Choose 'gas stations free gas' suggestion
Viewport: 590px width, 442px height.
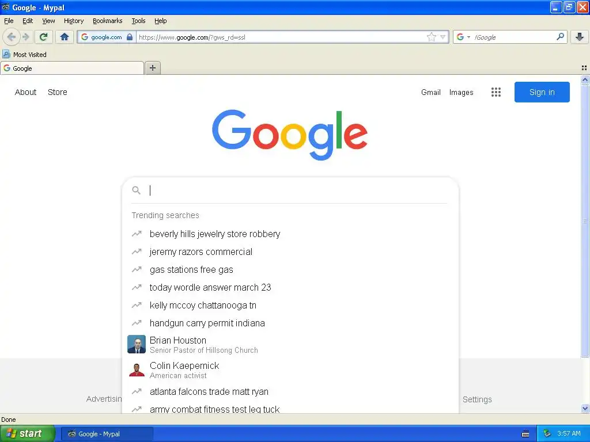pyautogui.click(x=191, y=269)
